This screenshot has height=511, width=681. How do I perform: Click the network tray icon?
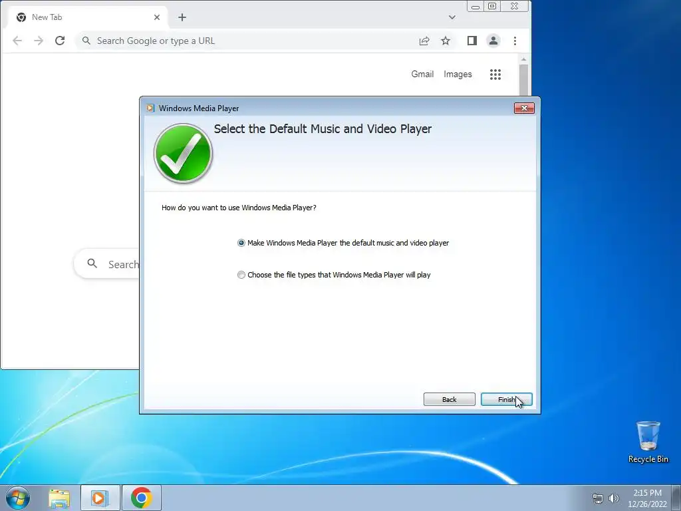tap(598, 498)
